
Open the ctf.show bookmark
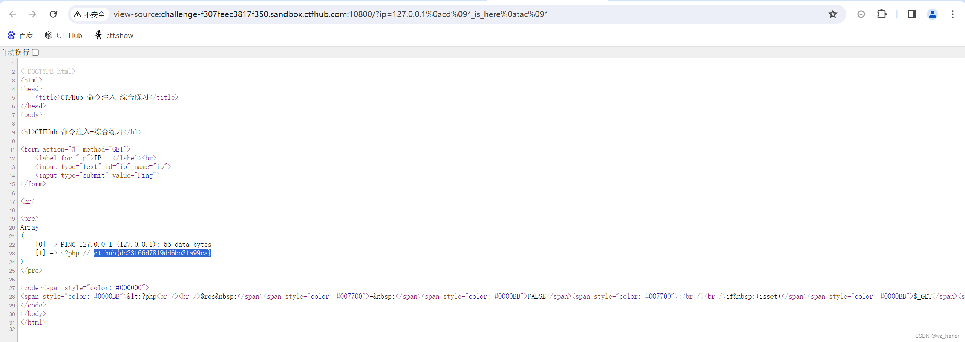(x=114, y=35)
